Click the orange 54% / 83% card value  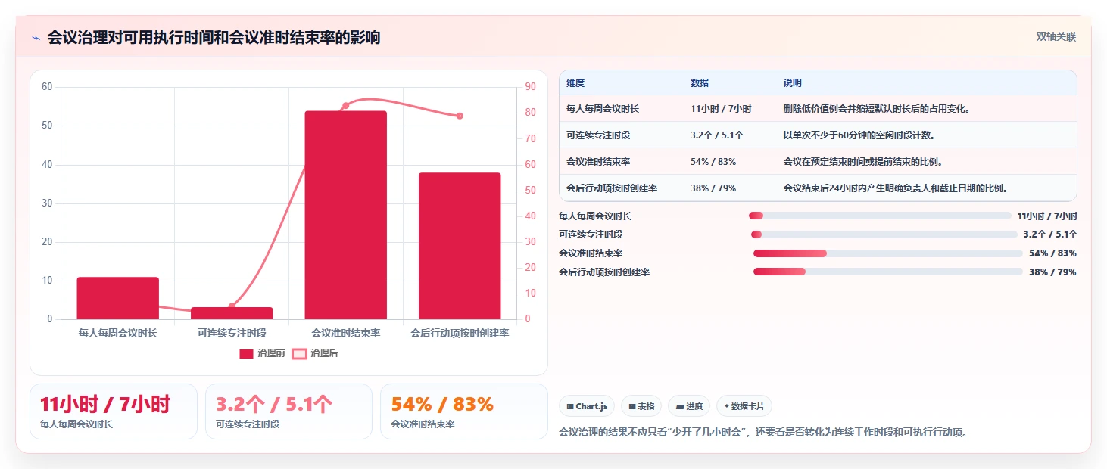click(x=442, y=405)
